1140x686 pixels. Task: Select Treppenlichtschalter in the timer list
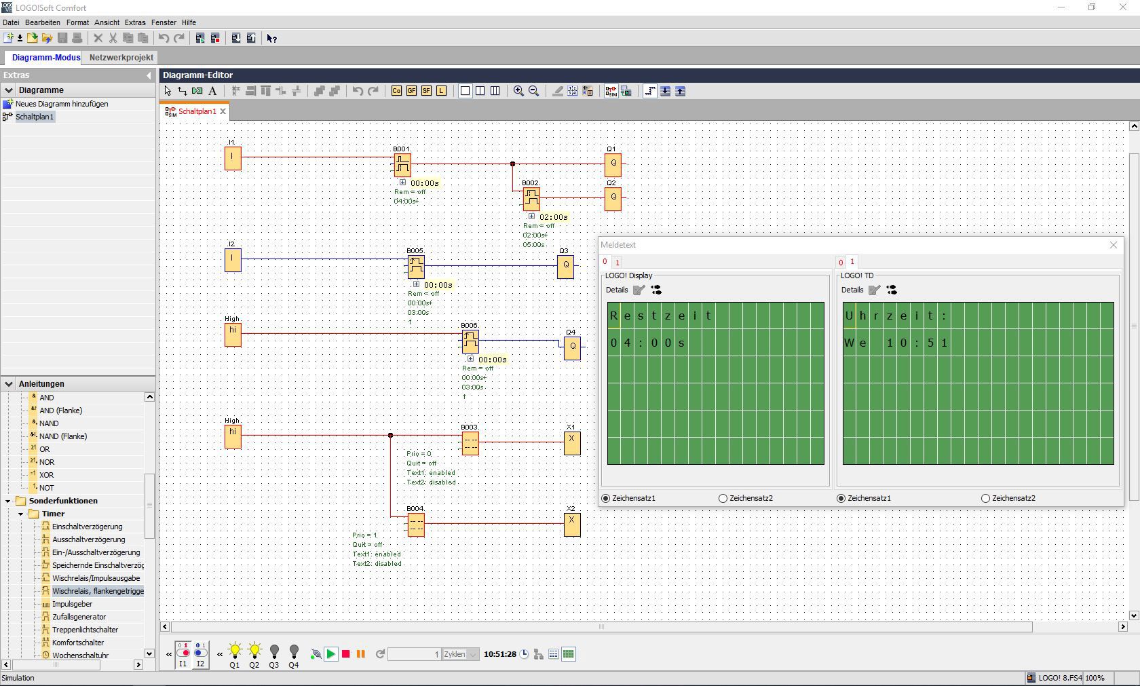pos(85,630)
